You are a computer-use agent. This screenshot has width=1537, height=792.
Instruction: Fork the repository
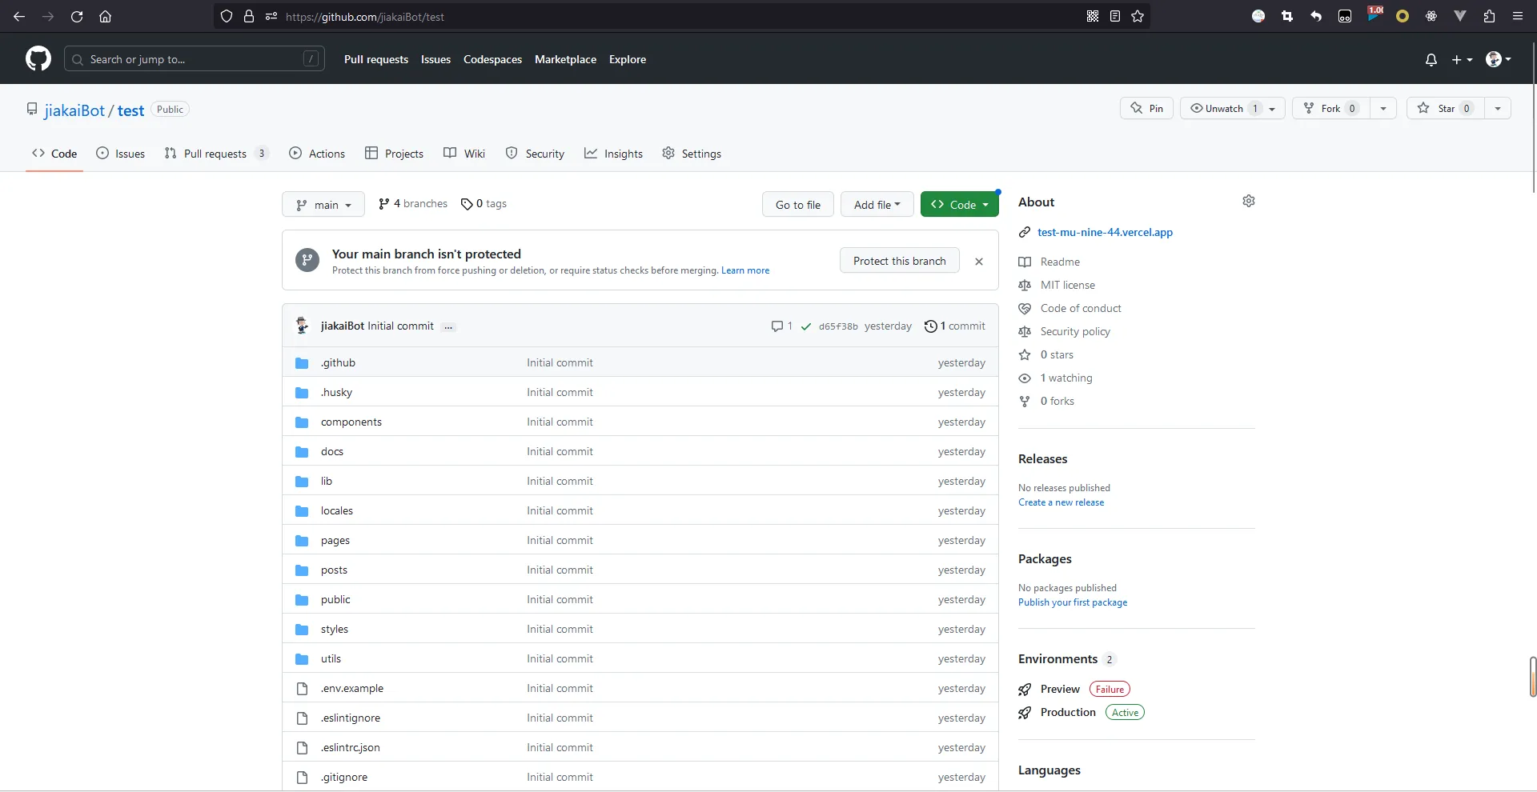pos(1330,108)
